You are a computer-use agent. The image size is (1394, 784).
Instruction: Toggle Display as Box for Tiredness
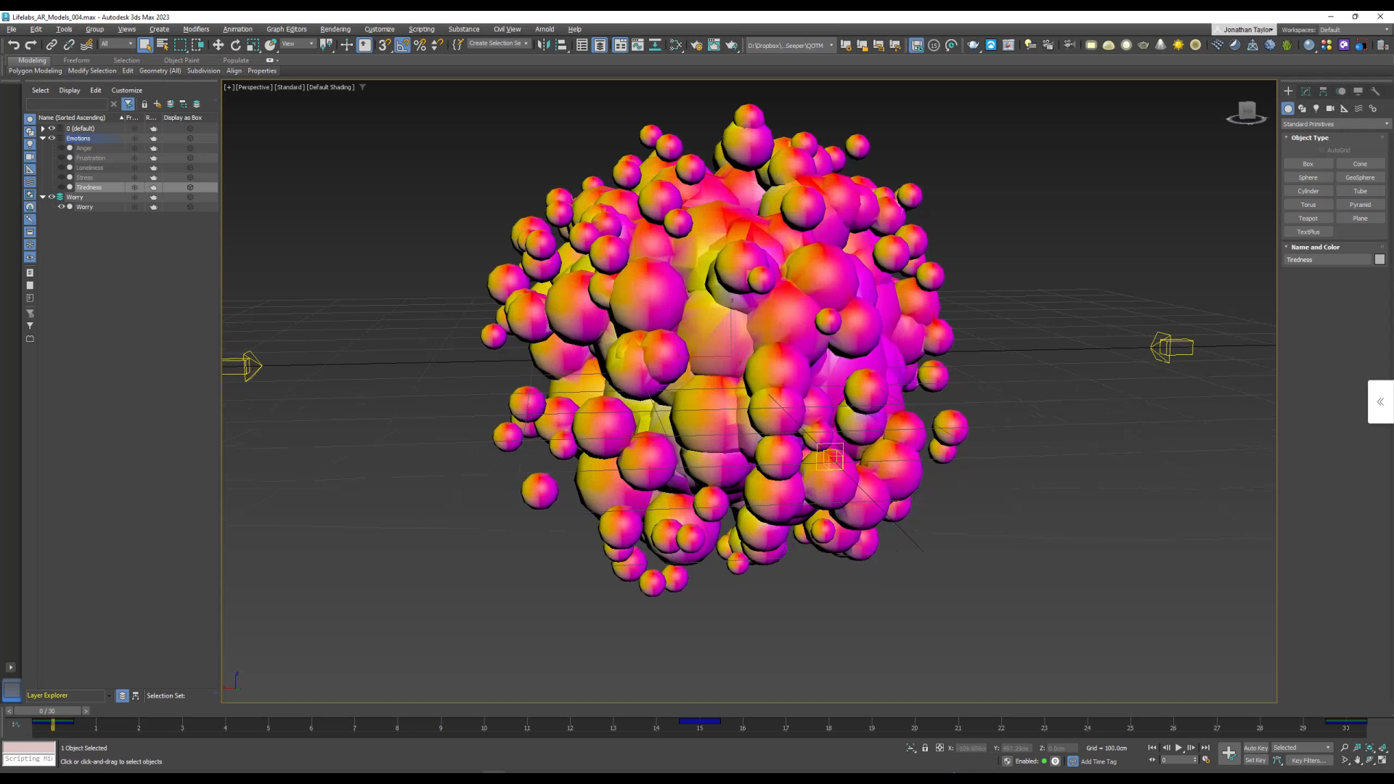pos(190,187)
